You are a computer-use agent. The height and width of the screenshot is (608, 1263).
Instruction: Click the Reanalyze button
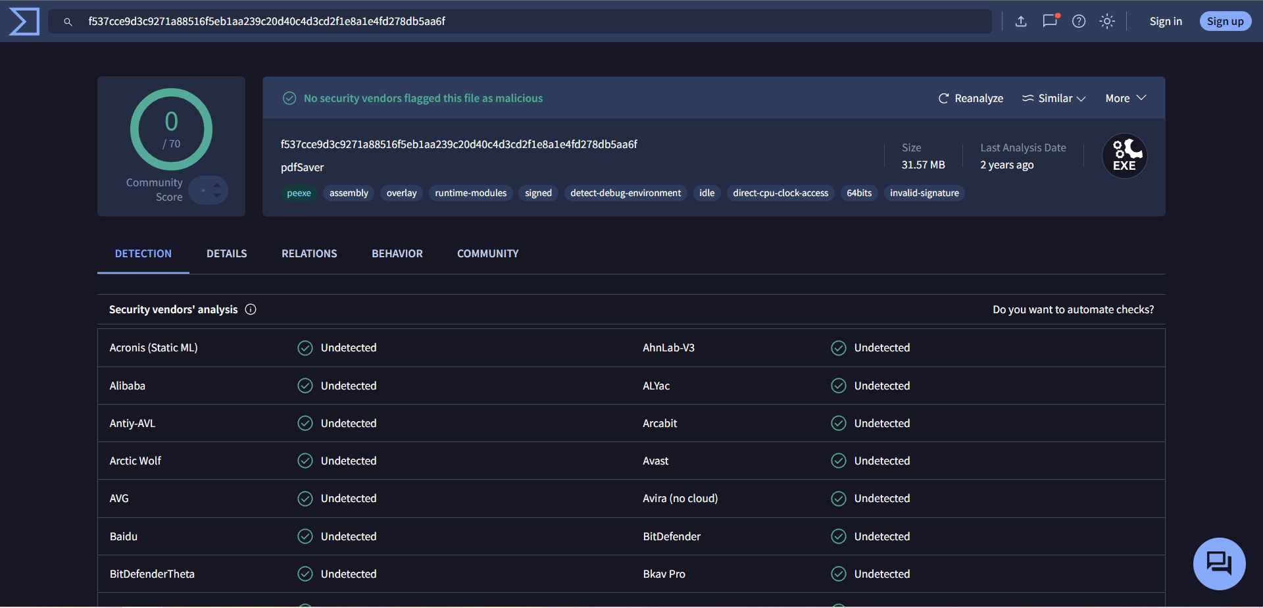971,98
